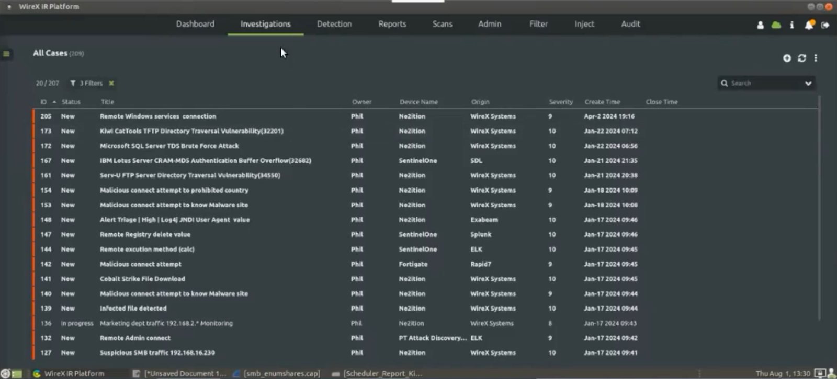Click Rapid7 origin in case 142
Image resolution: width=837 pixels, height=379 pixels.
tap(481, 264)
